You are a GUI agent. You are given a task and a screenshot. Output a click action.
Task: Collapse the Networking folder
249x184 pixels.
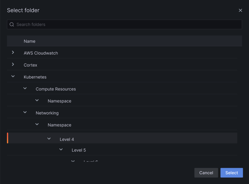(x=25, y=112)
